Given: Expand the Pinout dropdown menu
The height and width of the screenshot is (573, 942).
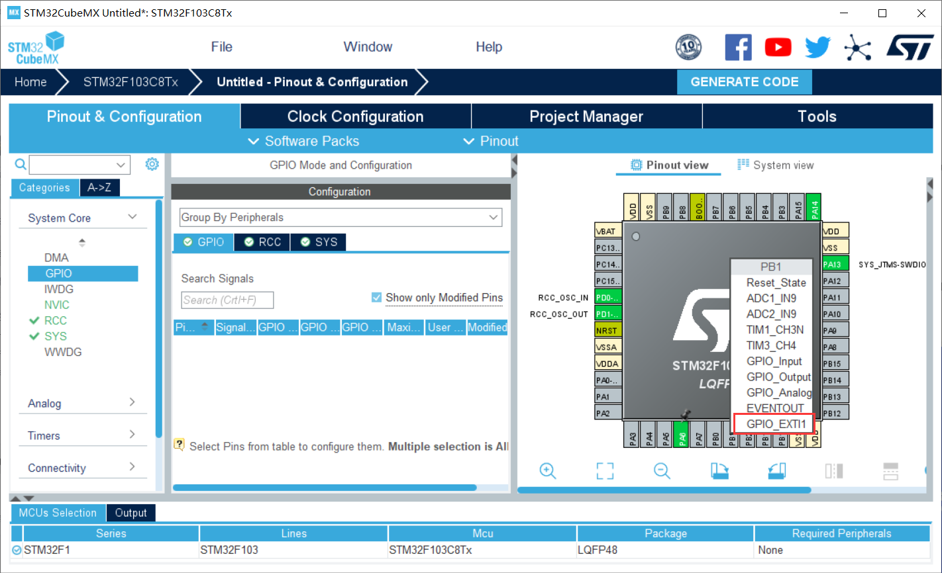Looking at the screenshot, I should coord(490,141).
